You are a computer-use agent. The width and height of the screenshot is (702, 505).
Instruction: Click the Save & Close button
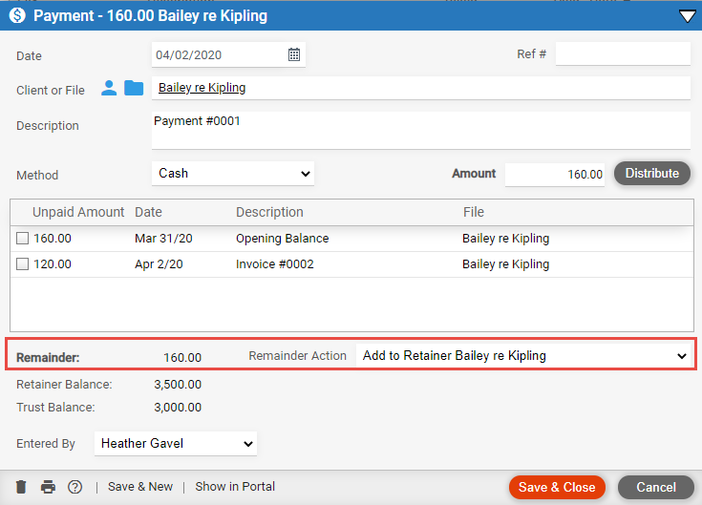tap(557, 487)
